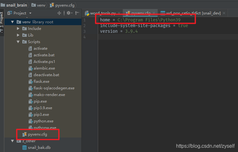This screenshot has width=238, height=152.
Task: Click line number 1 in the gutter
Action: click(85, 20)
